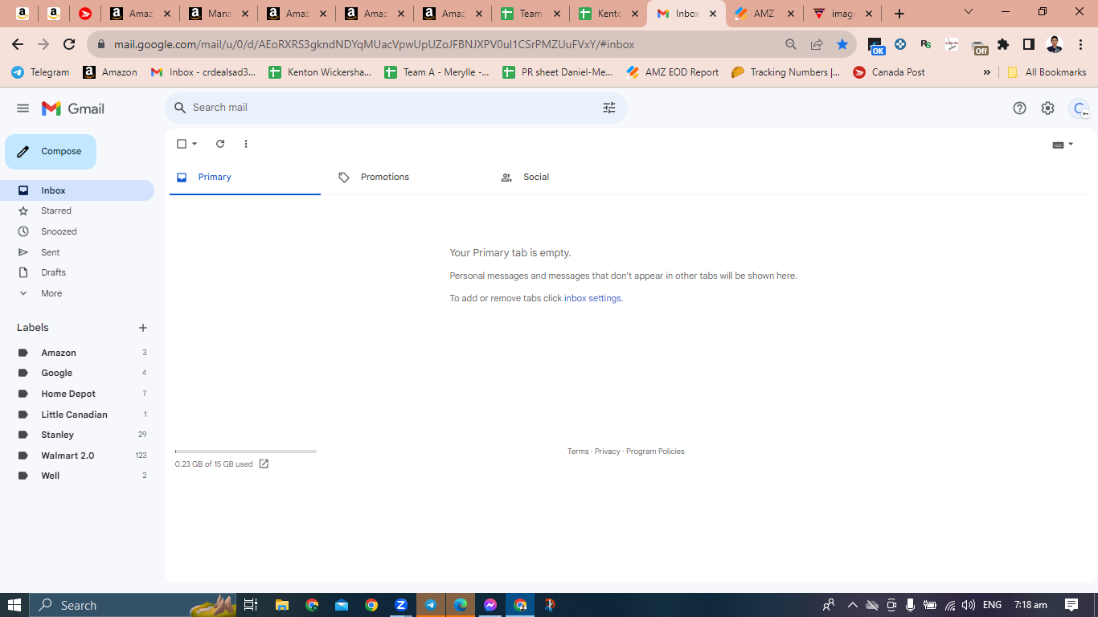The width and height of the screenshot is (1098, 617).
Task: Open the More options three-dot menu
Action: (x=246, y=144)
